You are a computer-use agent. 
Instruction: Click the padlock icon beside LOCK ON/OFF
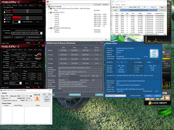point(150,103)
